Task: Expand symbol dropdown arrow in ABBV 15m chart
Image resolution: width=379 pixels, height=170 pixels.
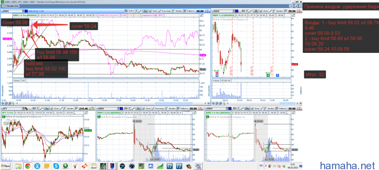Action: pyautogui.click(x=227, y=108)
